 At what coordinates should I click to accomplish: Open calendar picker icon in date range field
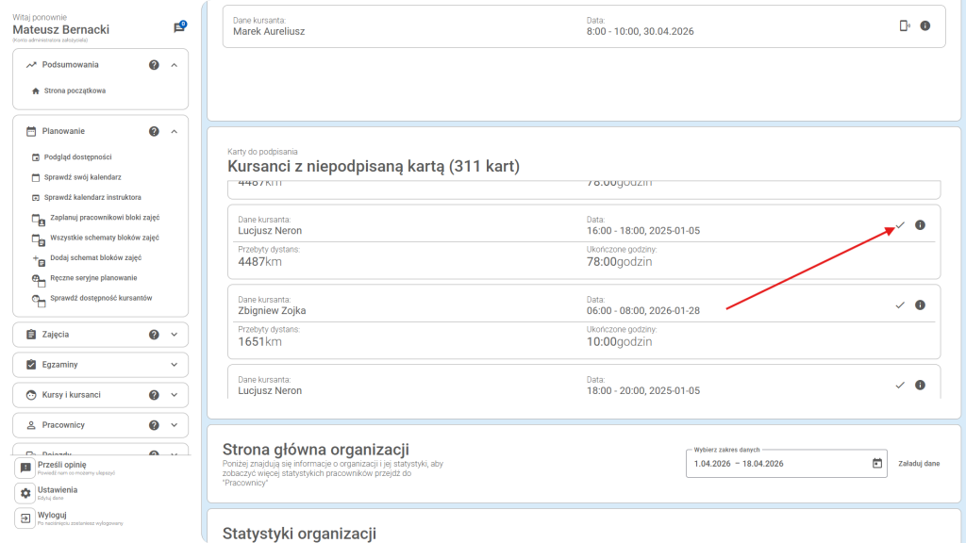tap(877, 463)
